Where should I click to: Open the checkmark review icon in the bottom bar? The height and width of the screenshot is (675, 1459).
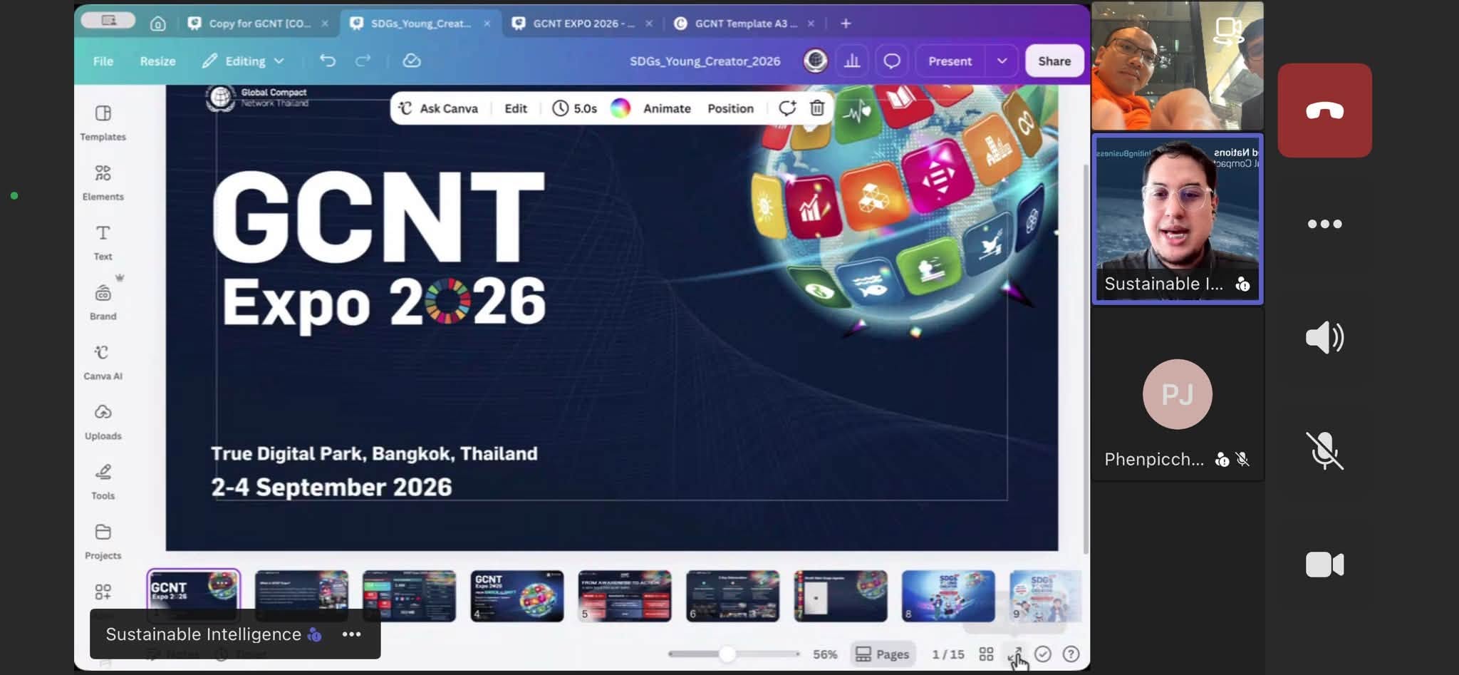coord(1043,654)
